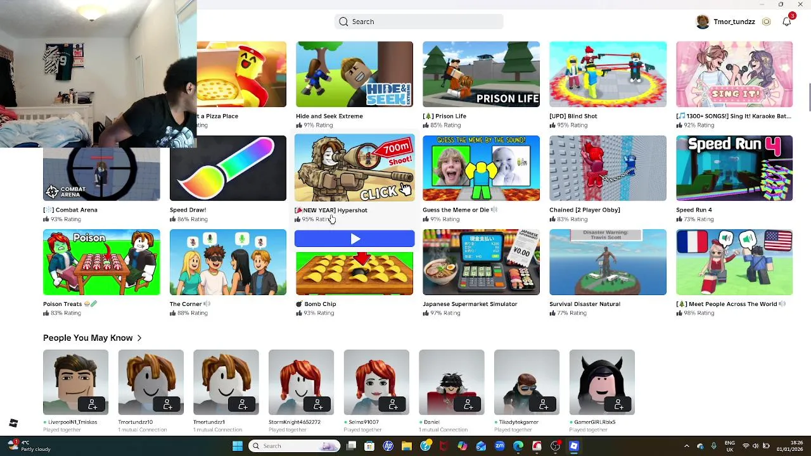The height and width of the screenshot is (456, 811).
Task: Click the GamerGIRLRbix5 name
Action: (594, 422)
